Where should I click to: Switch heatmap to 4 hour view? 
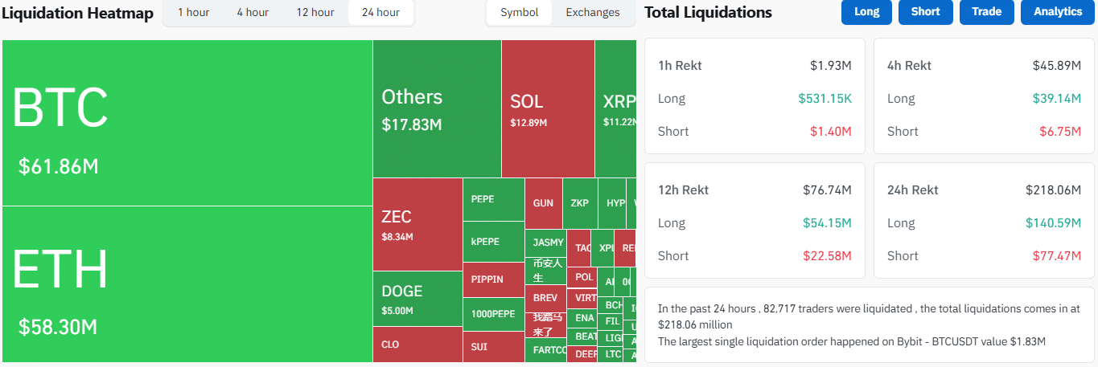tap(253, 13)
